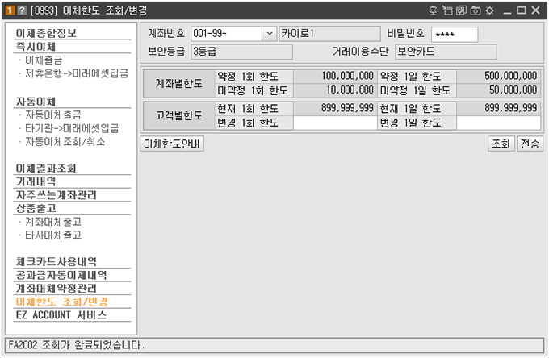Screen dimensions: 549x358
Task: Click the 변경 1일 한도 input field
Action: (x=498, y=123)
